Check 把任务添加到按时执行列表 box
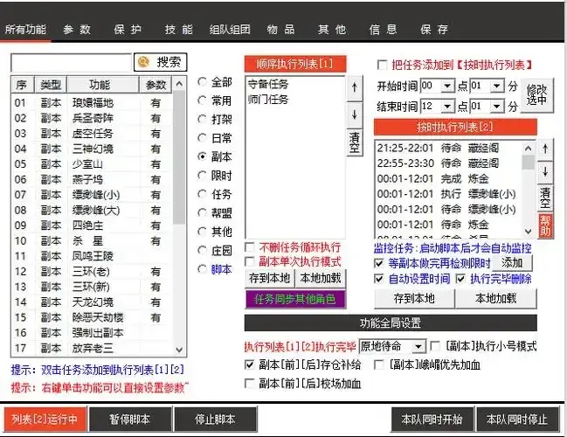Screen dimensions: 567x437 coord(382,65)
